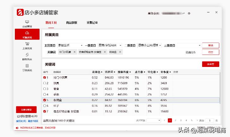230x137 pixels.
Task: Click search heat value 1016196
Action: (123, 77)
